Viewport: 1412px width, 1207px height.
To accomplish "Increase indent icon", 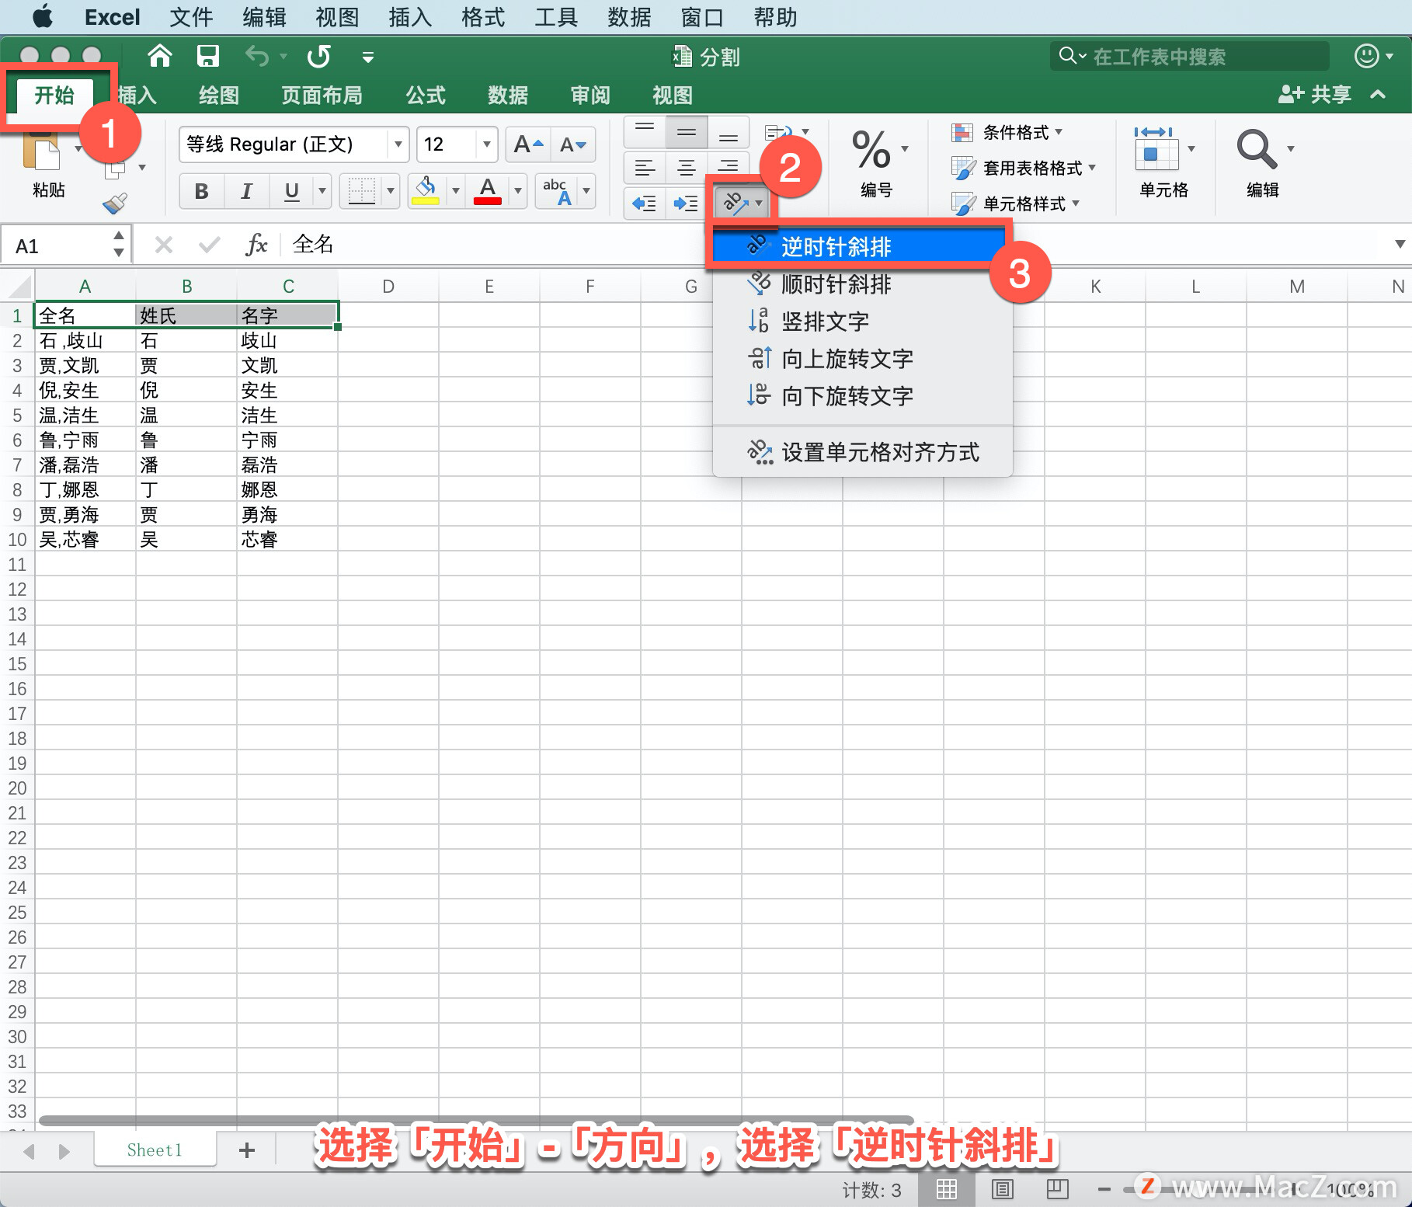I will tap(687, 203).
